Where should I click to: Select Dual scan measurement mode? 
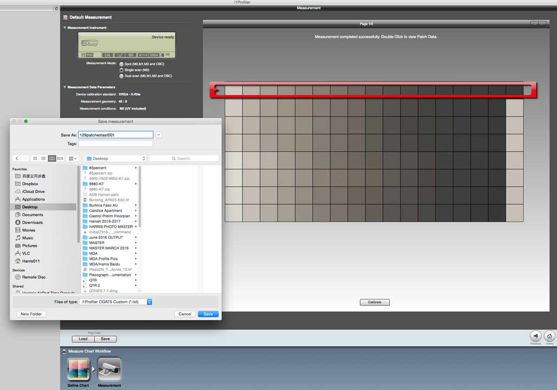pyautogui.click(x=122, y=76)
